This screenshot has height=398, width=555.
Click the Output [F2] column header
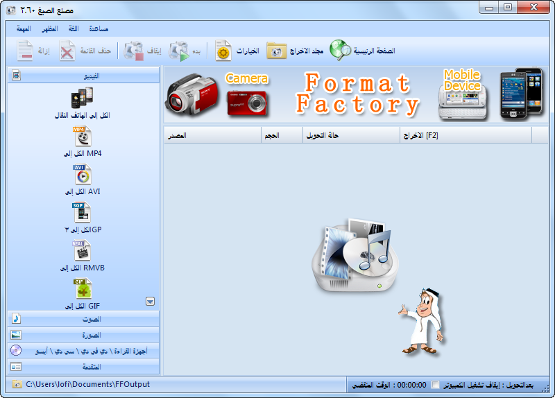pos(466,135)
